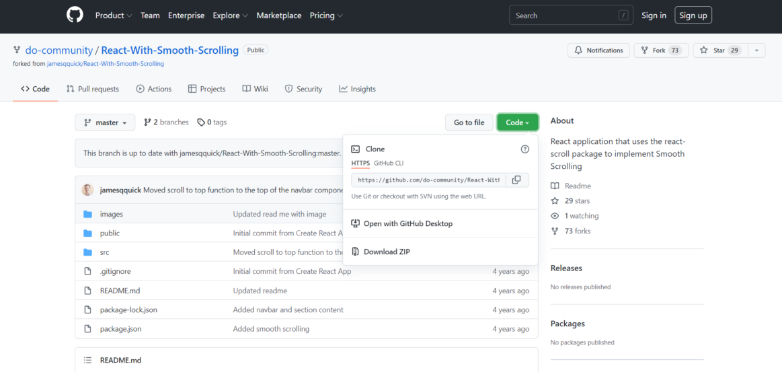Click the Notifications bell button

click(x=598, y=50)
